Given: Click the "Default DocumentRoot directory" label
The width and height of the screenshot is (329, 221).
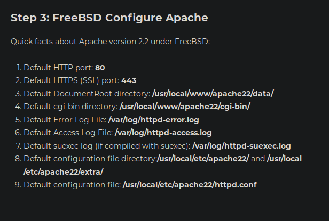Looking at the screenshot, I should [87, 94].
